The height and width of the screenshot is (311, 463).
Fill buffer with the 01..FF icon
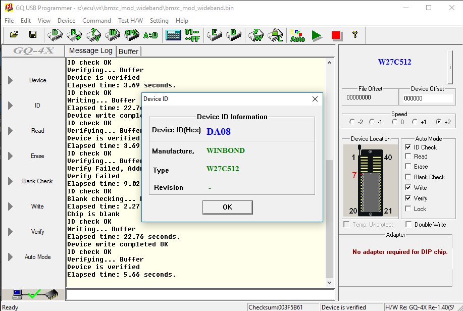coord(192,35)
